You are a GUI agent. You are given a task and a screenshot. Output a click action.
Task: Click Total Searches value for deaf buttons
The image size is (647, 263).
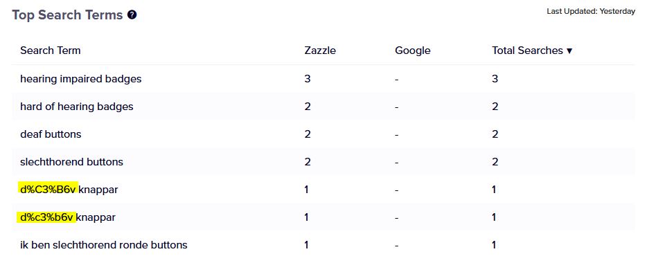[495, 134]
